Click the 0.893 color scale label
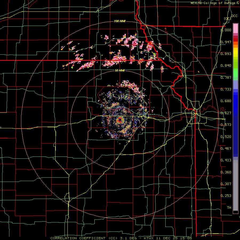 click(226, 54)
